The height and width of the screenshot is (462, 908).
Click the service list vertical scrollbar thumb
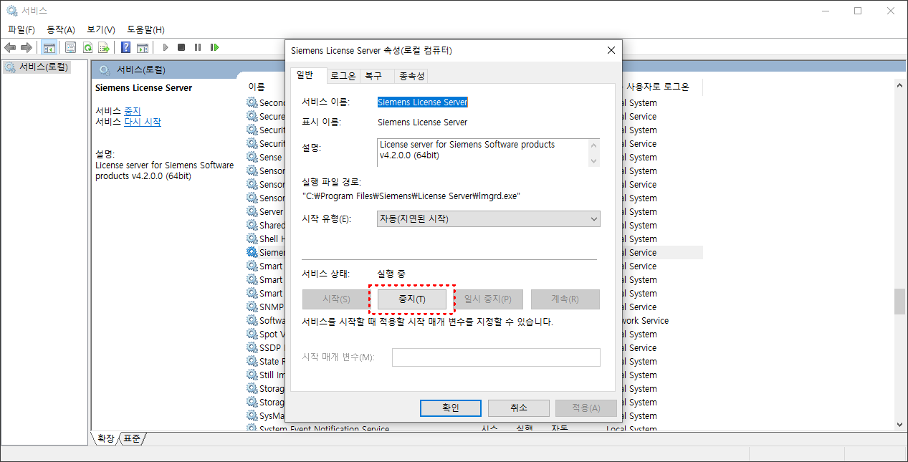tap(899, 301)
